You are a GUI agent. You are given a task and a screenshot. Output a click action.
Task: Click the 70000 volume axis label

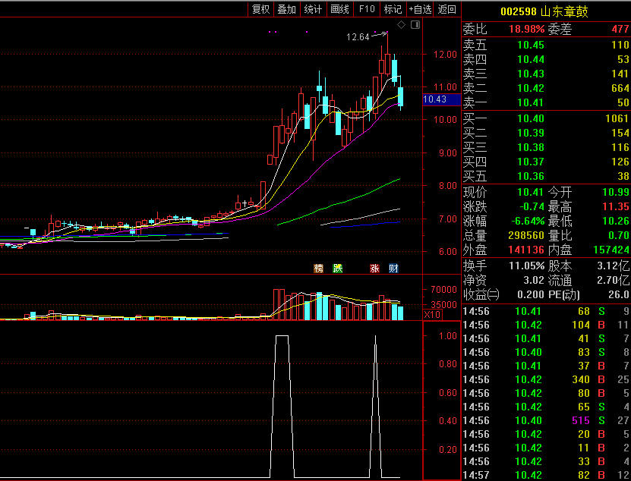443,290
